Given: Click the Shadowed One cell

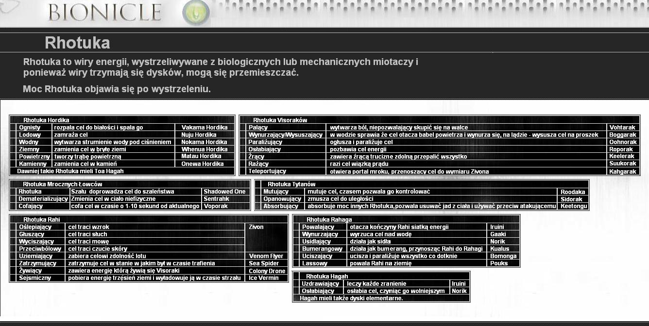Looking at the screenshot, I should click(x=225, y=192).
